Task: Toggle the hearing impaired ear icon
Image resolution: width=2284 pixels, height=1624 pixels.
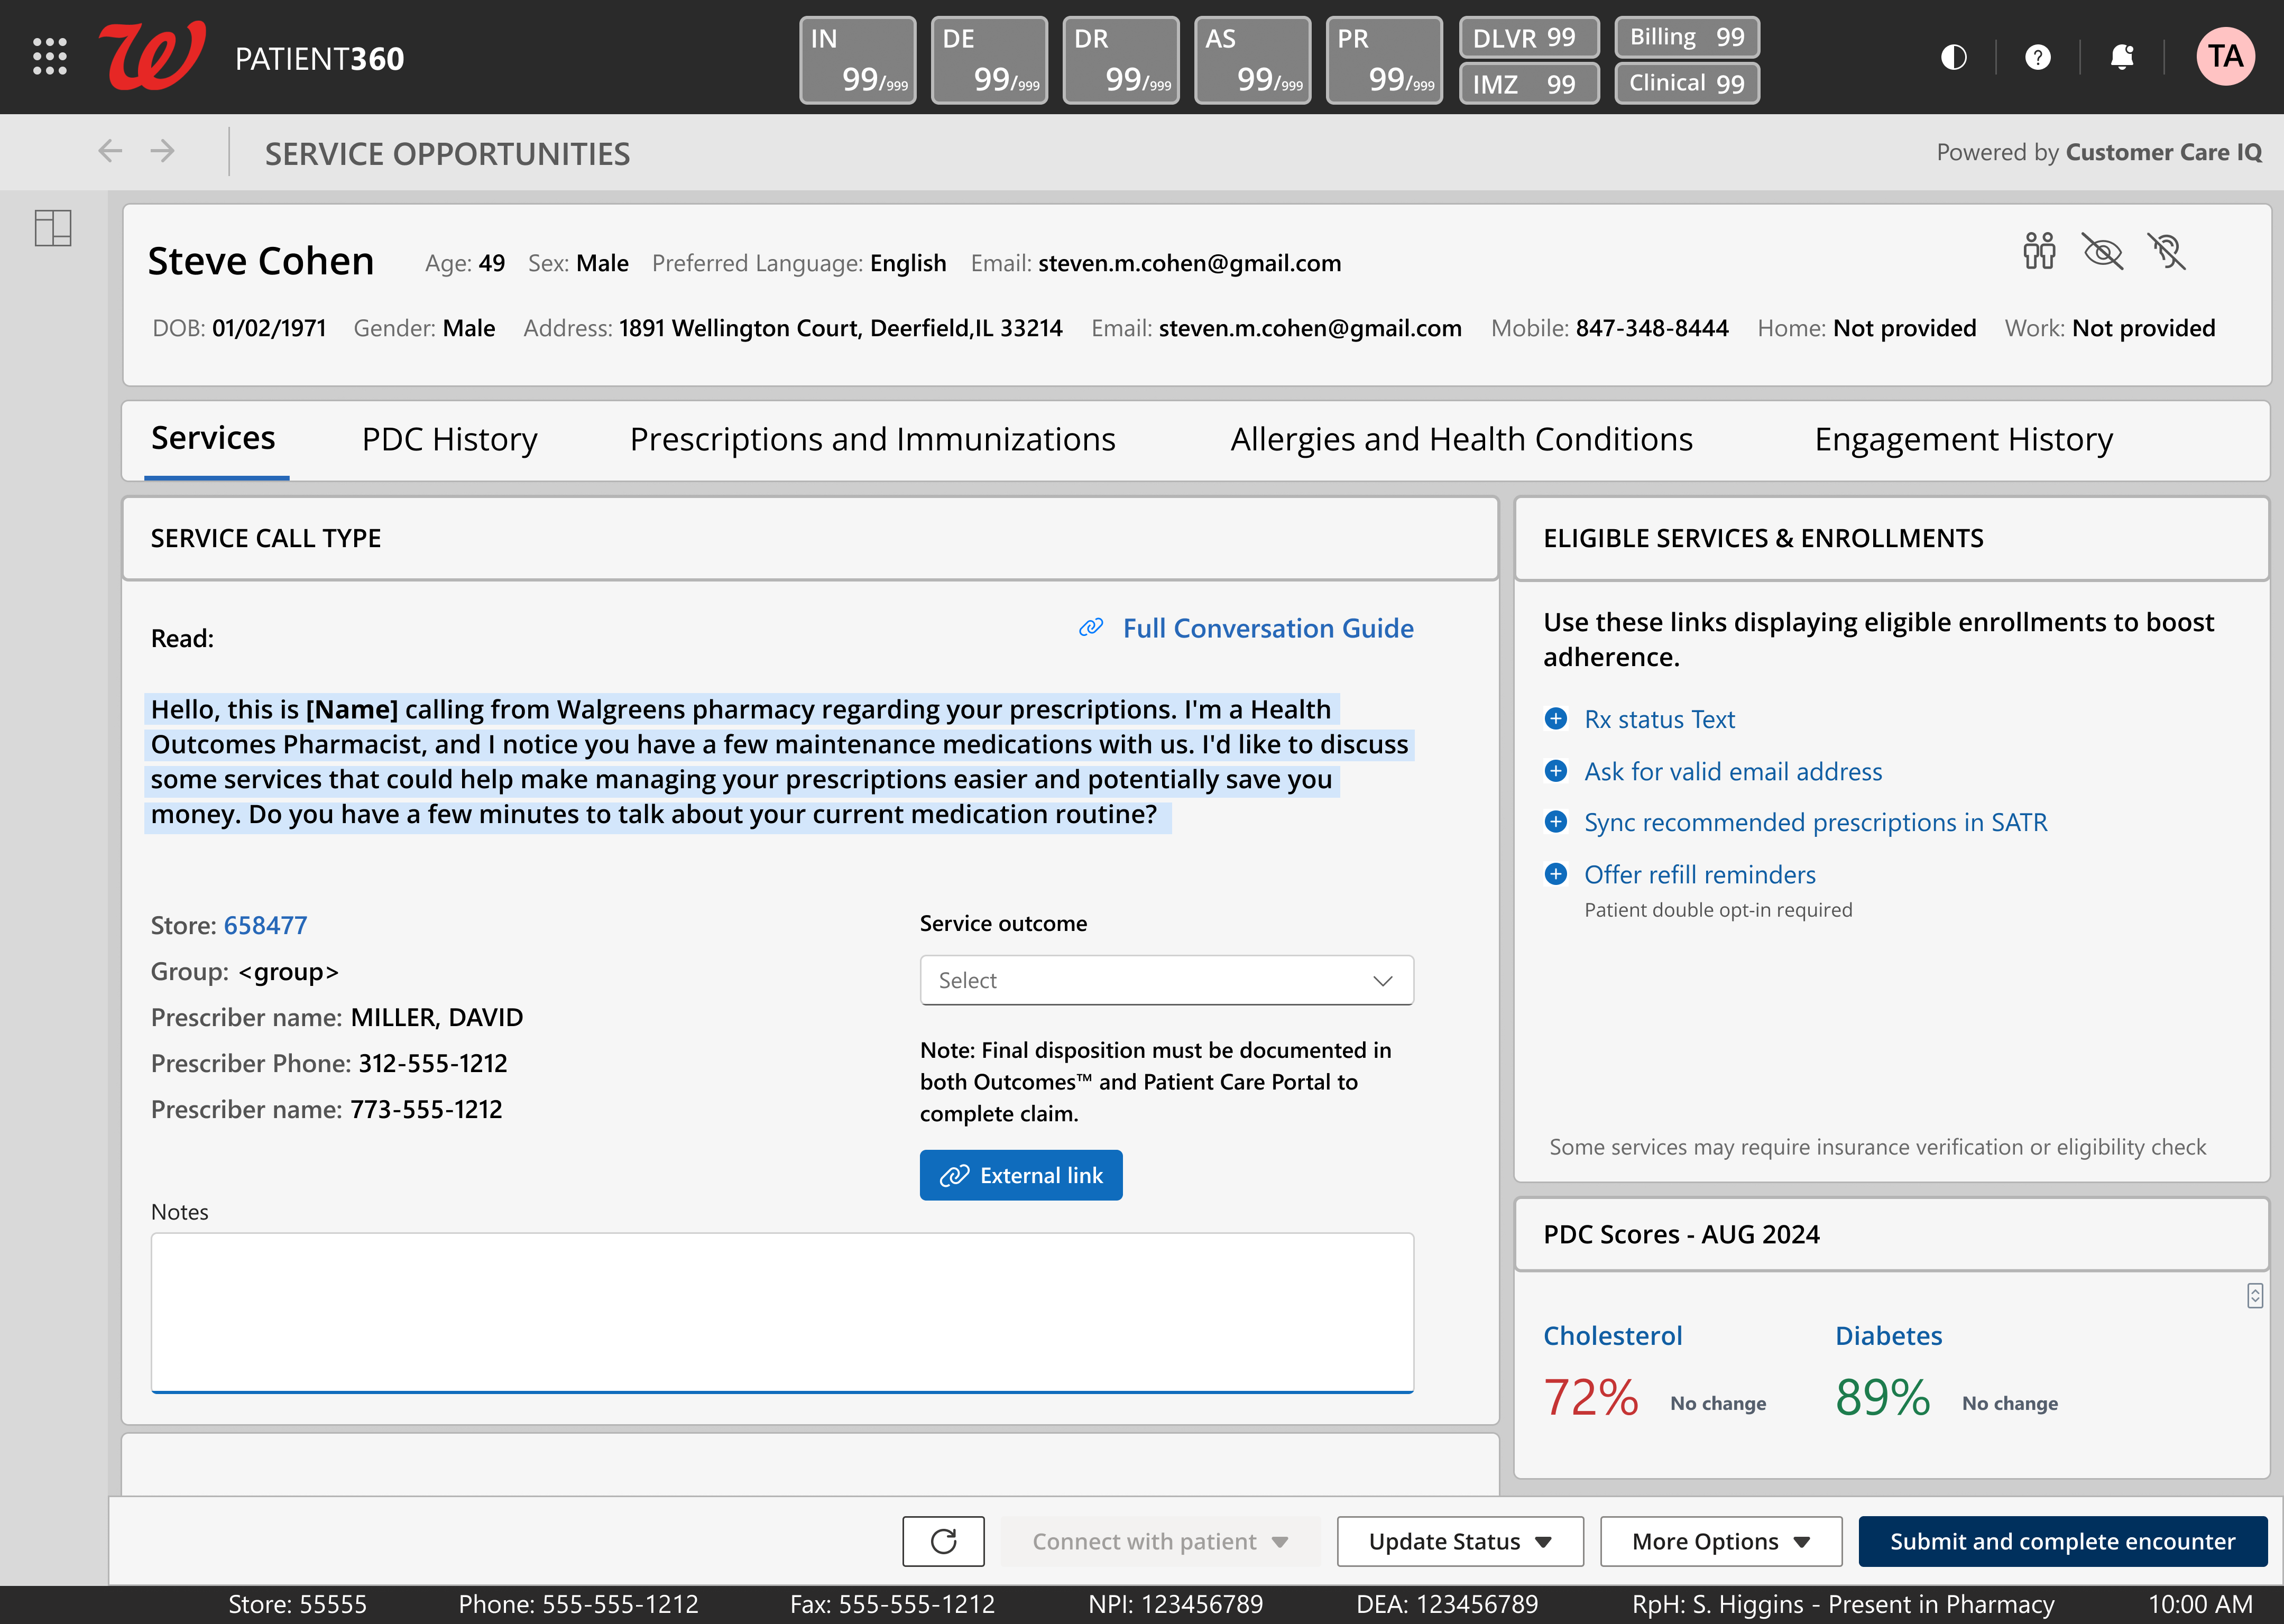Action: pyautogui.click(x=2166, y=251)
